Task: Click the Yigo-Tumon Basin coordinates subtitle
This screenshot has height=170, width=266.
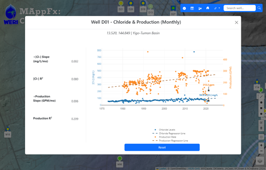Action: [133, 33]
